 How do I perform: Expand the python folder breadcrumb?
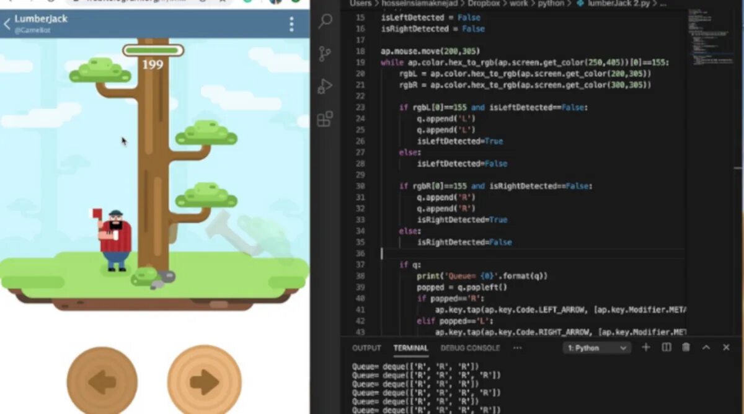pyautogui.click(x=549, y=3)
